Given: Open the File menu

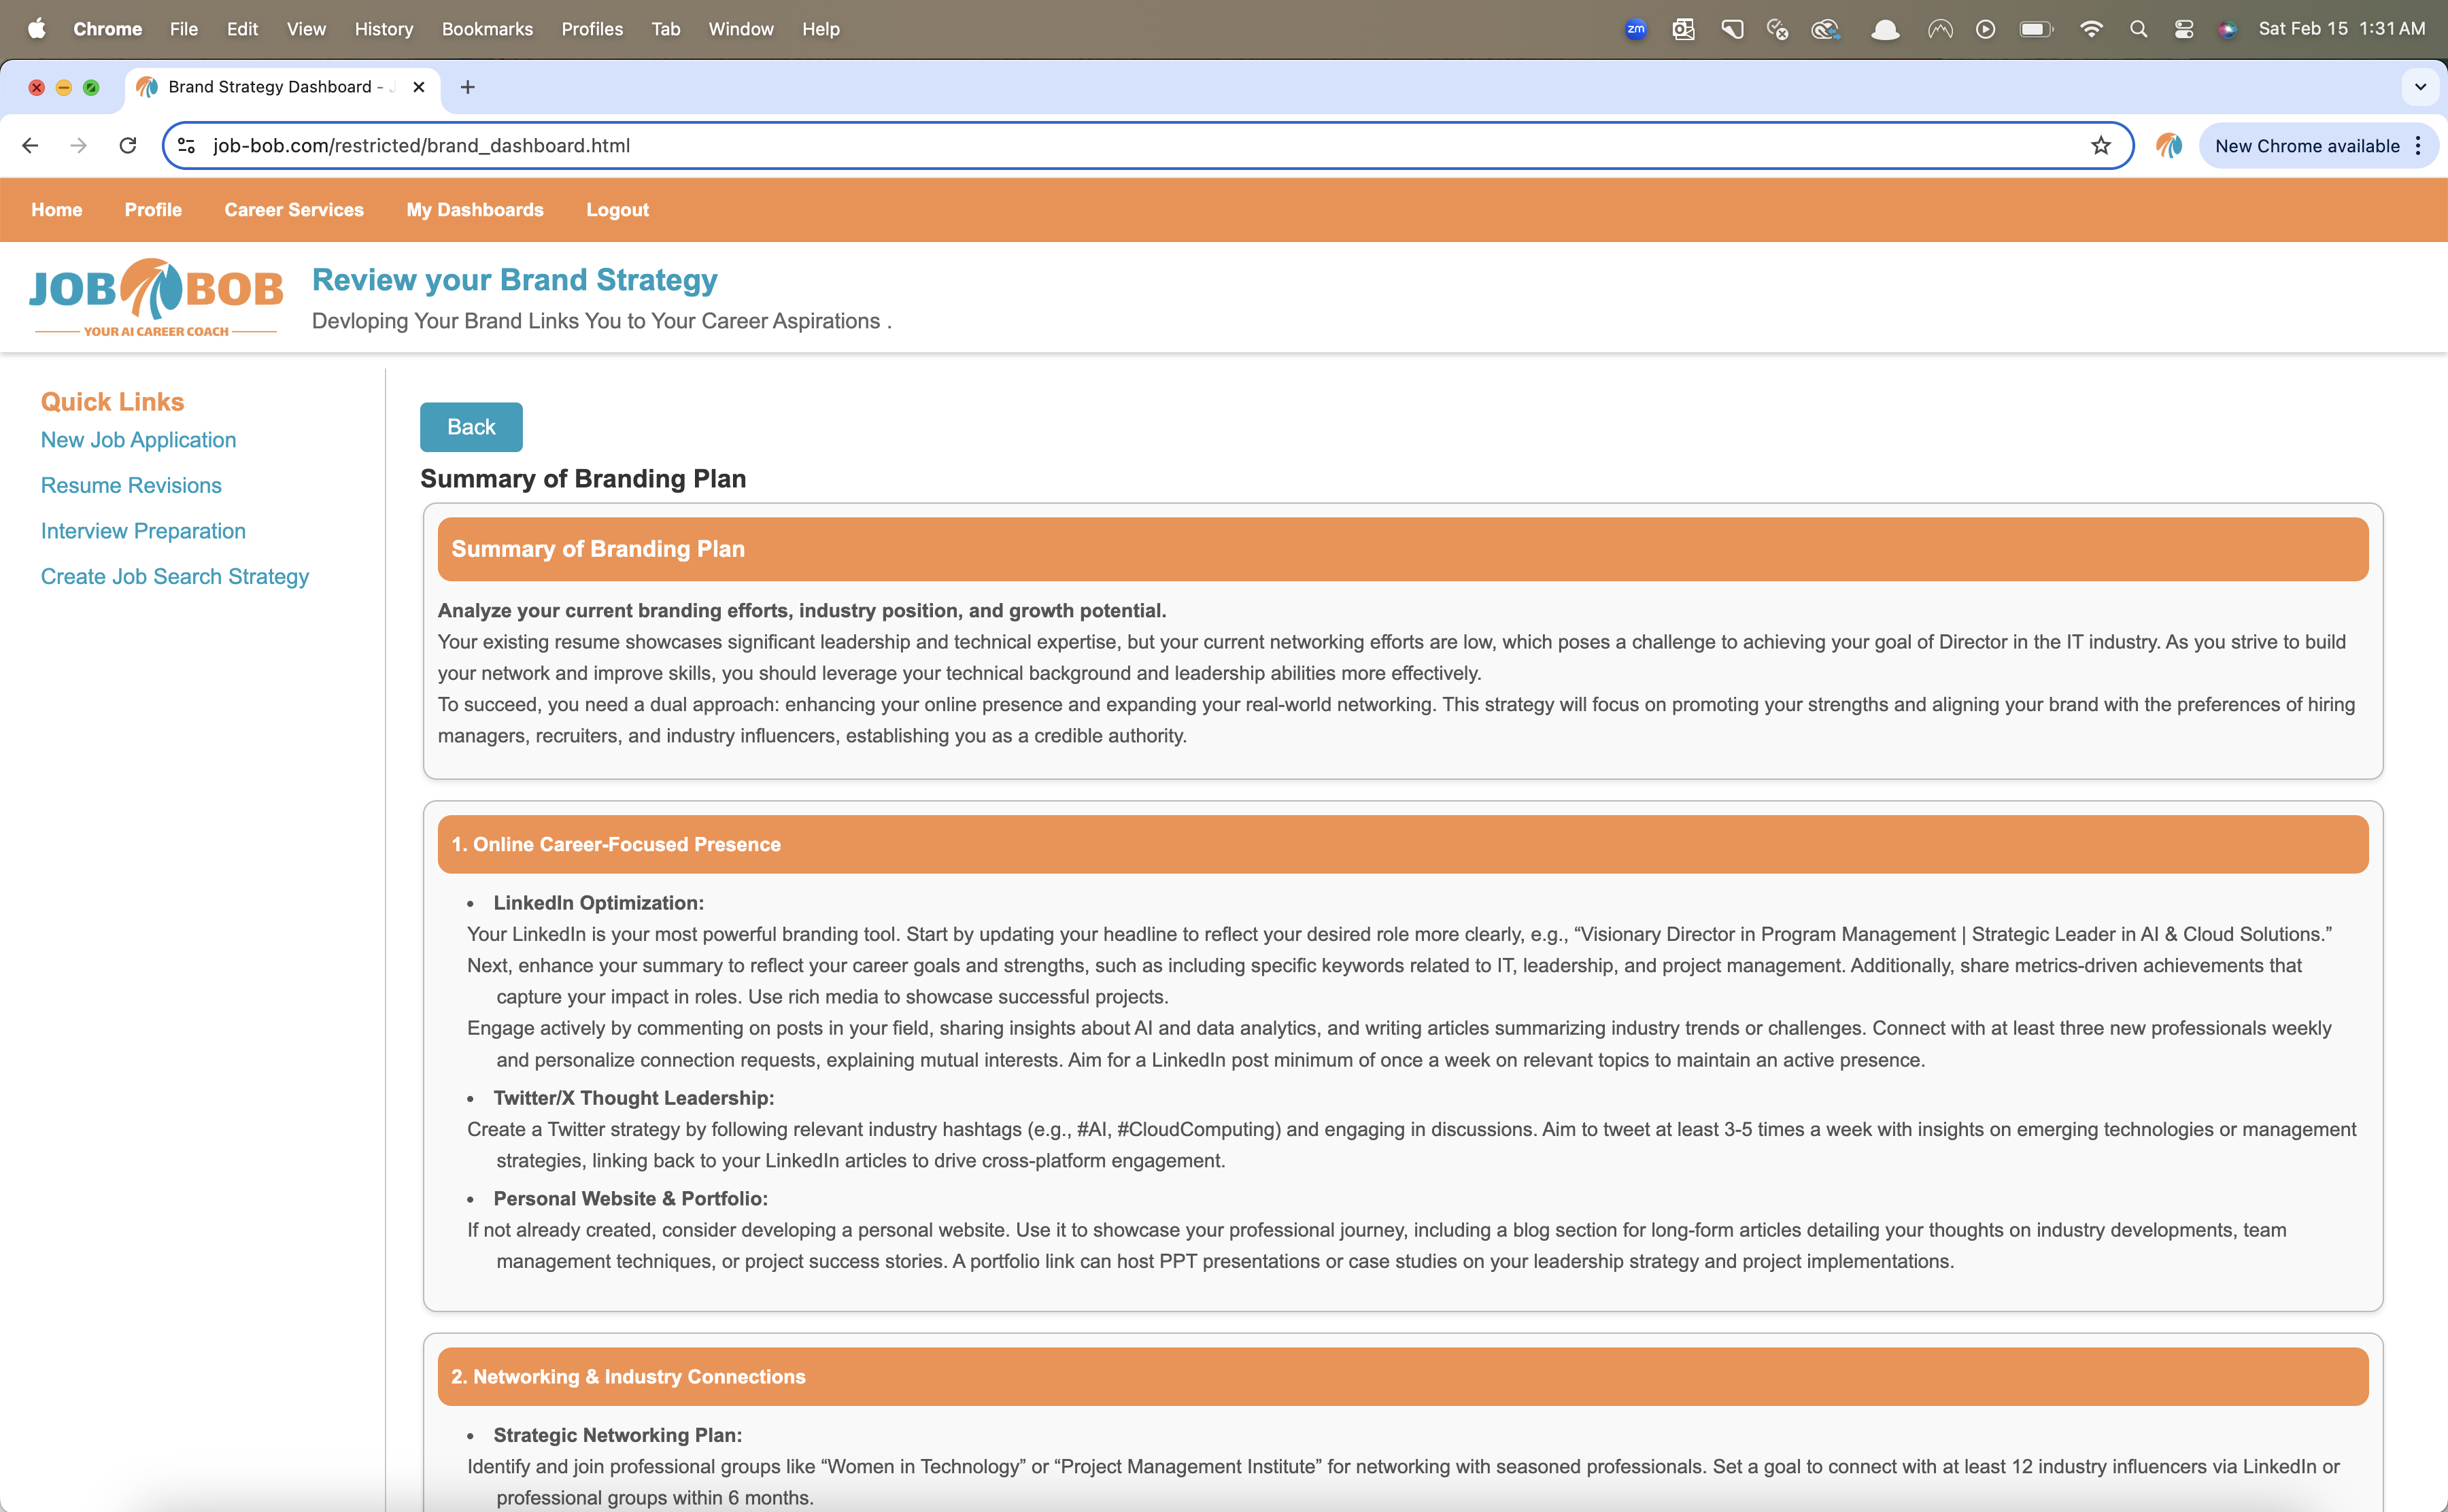Looking at the screenshot, I should 184,29.
